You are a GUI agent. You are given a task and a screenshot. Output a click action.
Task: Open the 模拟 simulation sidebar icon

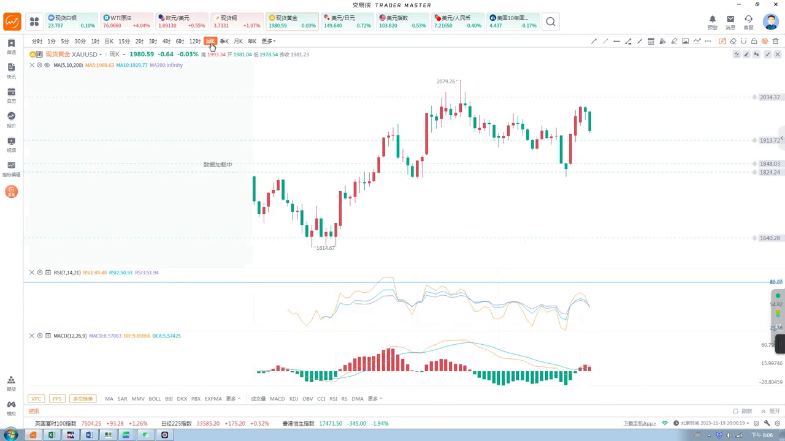11,407
